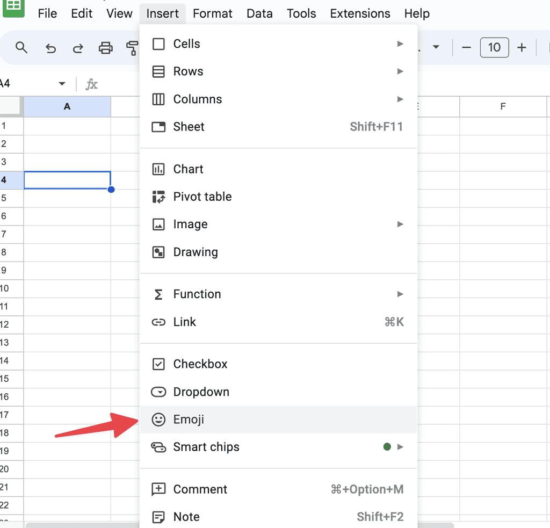Expand the Rows submenu

[x=278, y=71]
